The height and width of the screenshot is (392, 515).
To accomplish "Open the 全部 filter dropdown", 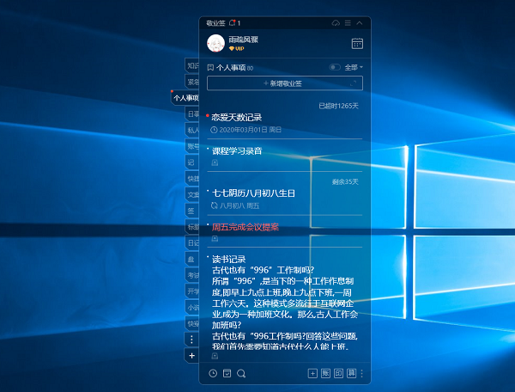I will click(x=354, y=67).
